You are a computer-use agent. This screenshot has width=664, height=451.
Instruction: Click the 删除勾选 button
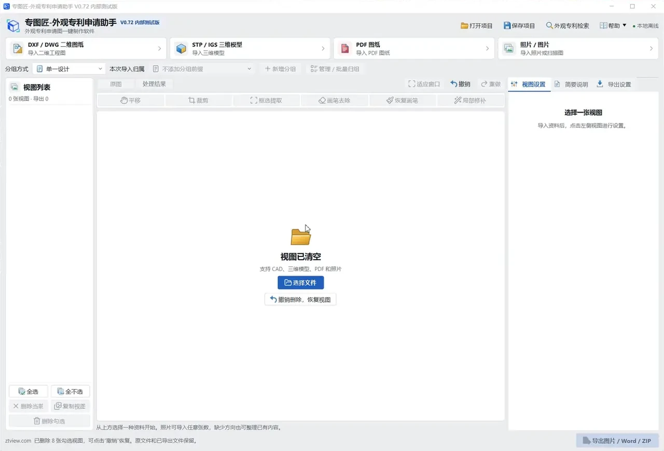(x=49, y=421)
